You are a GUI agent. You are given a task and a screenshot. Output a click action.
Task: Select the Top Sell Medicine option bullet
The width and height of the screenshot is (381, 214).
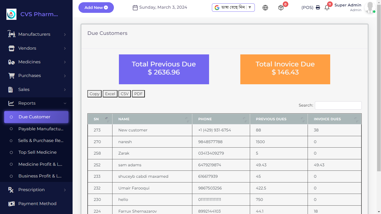(x=11, y=152)
